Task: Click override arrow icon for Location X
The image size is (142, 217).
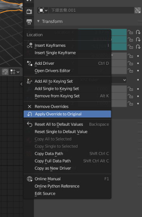Action: click(x=138, y=32)
